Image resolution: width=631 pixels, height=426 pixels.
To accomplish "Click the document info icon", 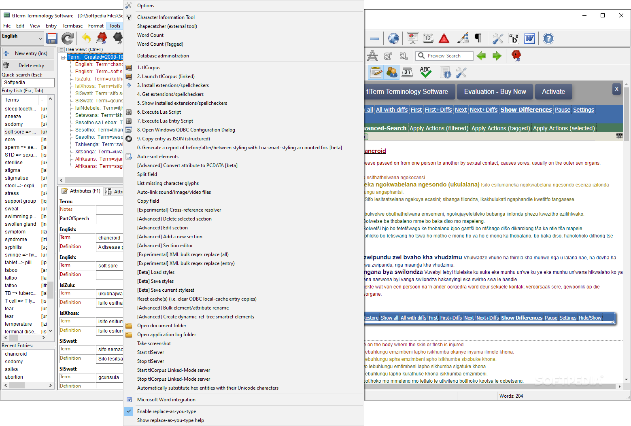I will 445,73.
